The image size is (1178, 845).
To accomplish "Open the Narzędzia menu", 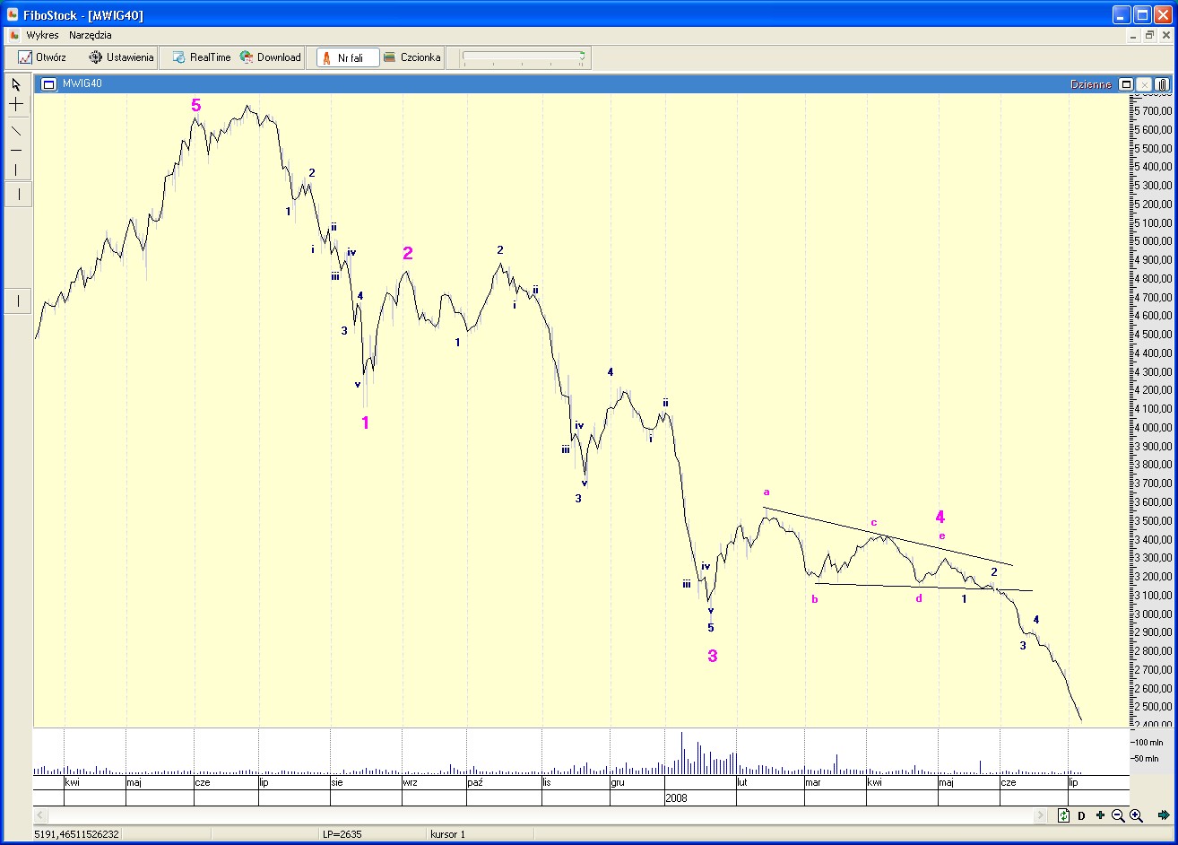I will (91, 35).
